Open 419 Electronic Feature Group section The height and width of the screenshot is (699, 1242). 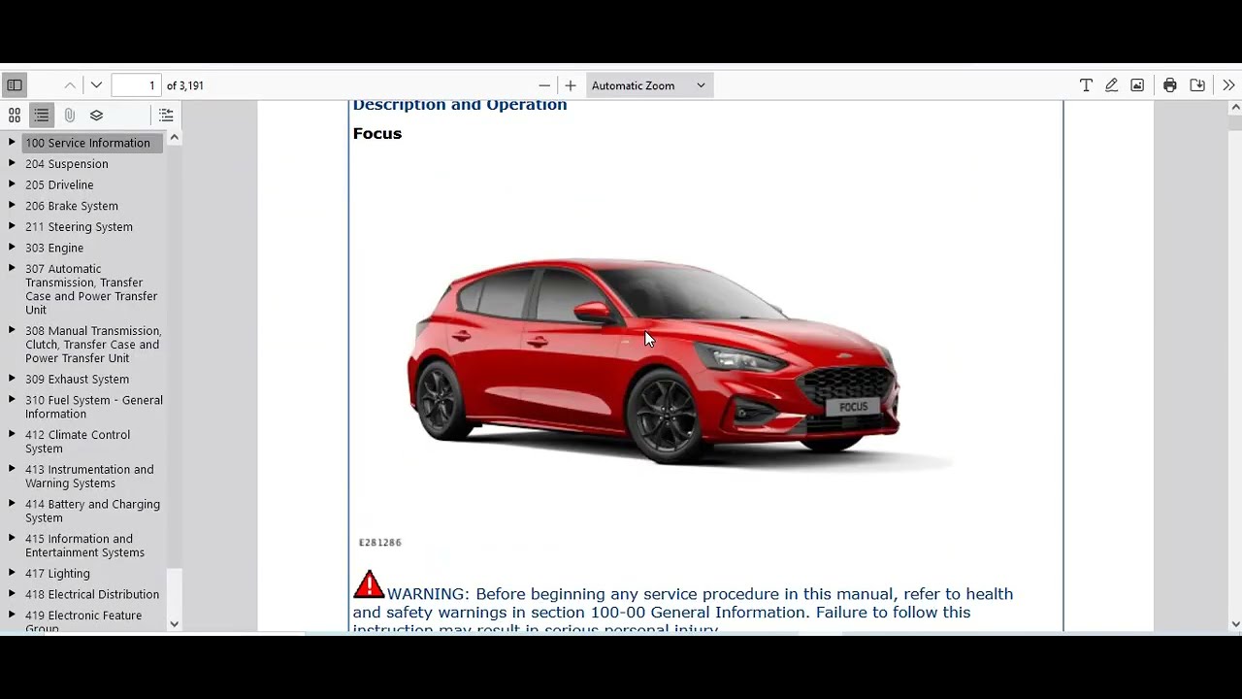83,621
